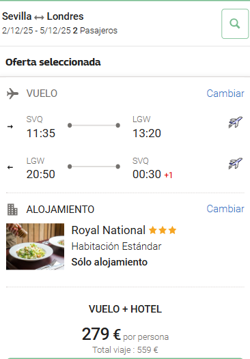
Task: Click Cambiar link for the accommodation
Action: coord(225,209)
